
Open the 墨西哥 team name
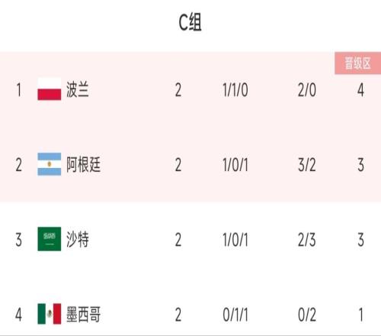[83, 314]
